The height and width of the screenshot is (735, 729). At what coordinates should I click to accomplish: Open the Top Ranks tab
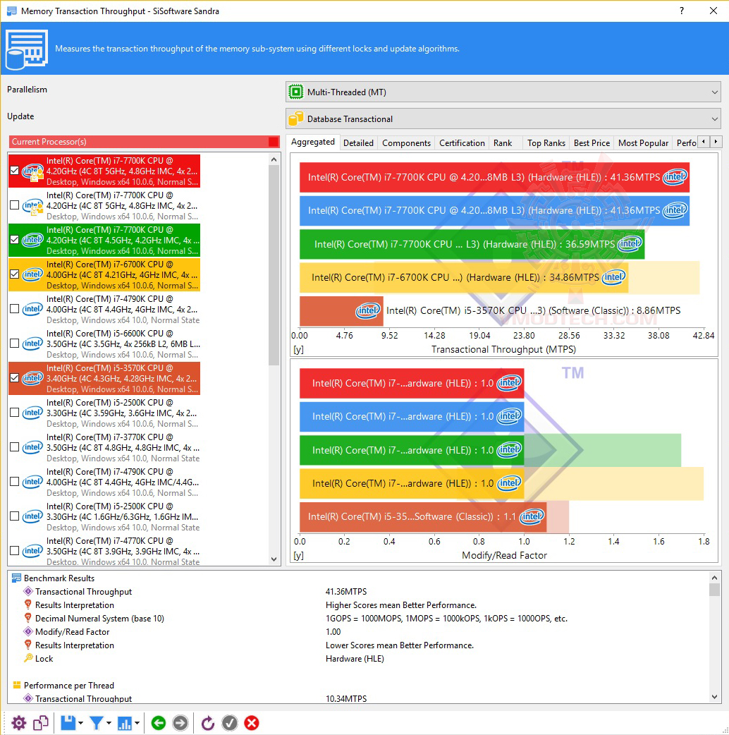click(546, 143)
